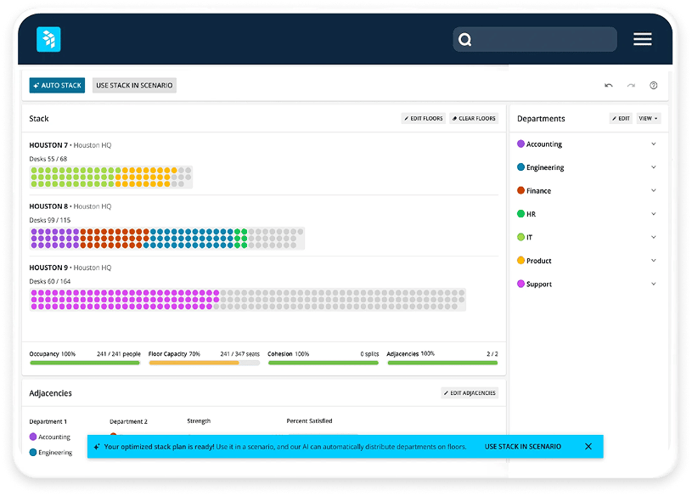Click the pencil icon on Edit Floors

click(x=406, y=118)
